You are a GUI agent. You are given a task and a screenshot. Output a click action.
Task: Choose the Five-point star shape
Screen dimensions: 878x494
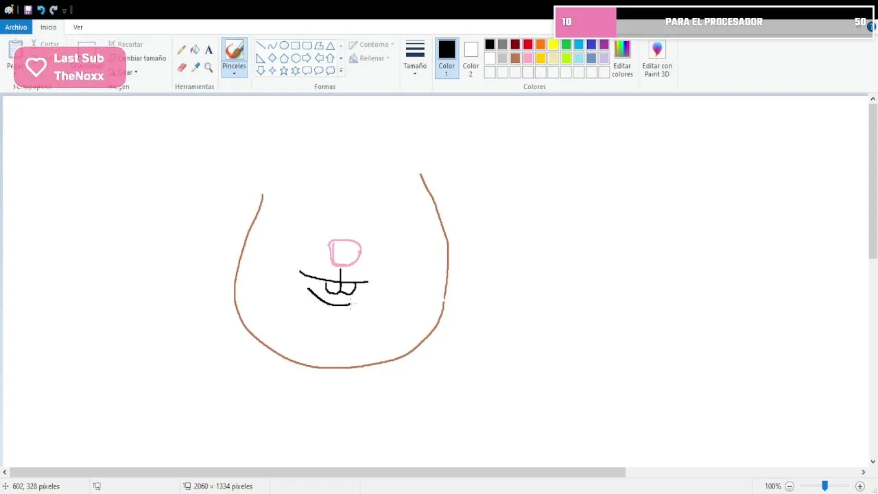pyautogui.click(x=284, y=71)
